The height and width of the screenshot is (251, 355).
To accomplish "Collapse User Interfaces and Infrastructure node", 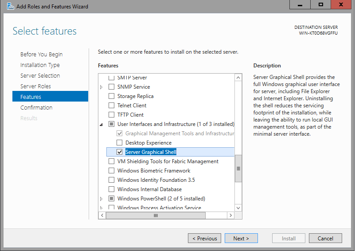I will 102,124.
